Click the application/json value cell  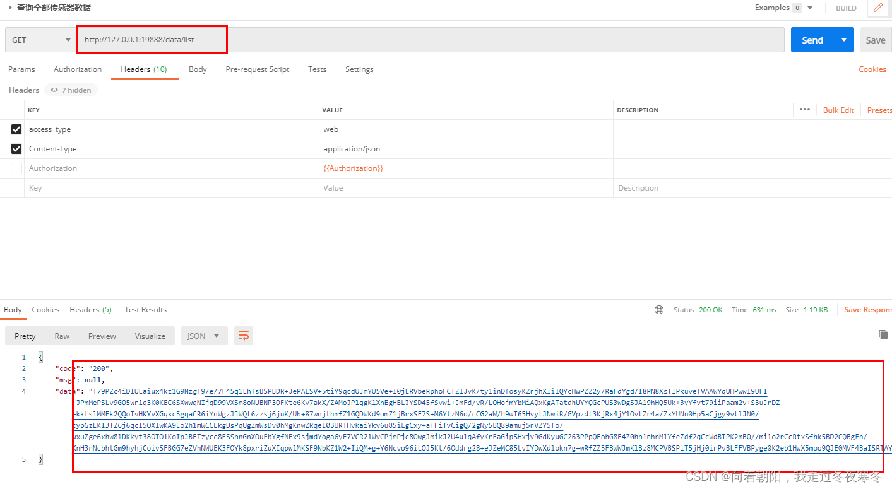(466, 149)
